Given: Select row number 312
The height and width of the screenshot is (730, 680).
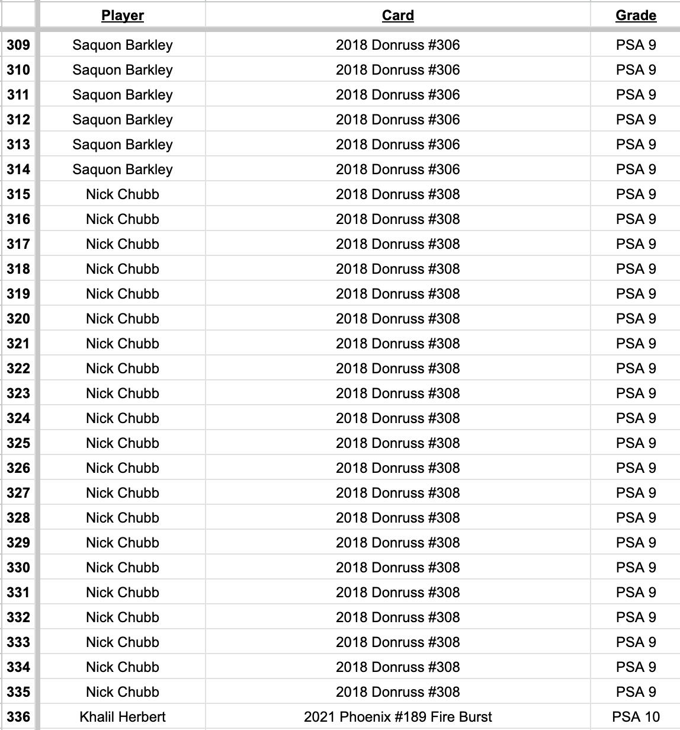Looking at the screenshot, I should [x=18, y=120].
